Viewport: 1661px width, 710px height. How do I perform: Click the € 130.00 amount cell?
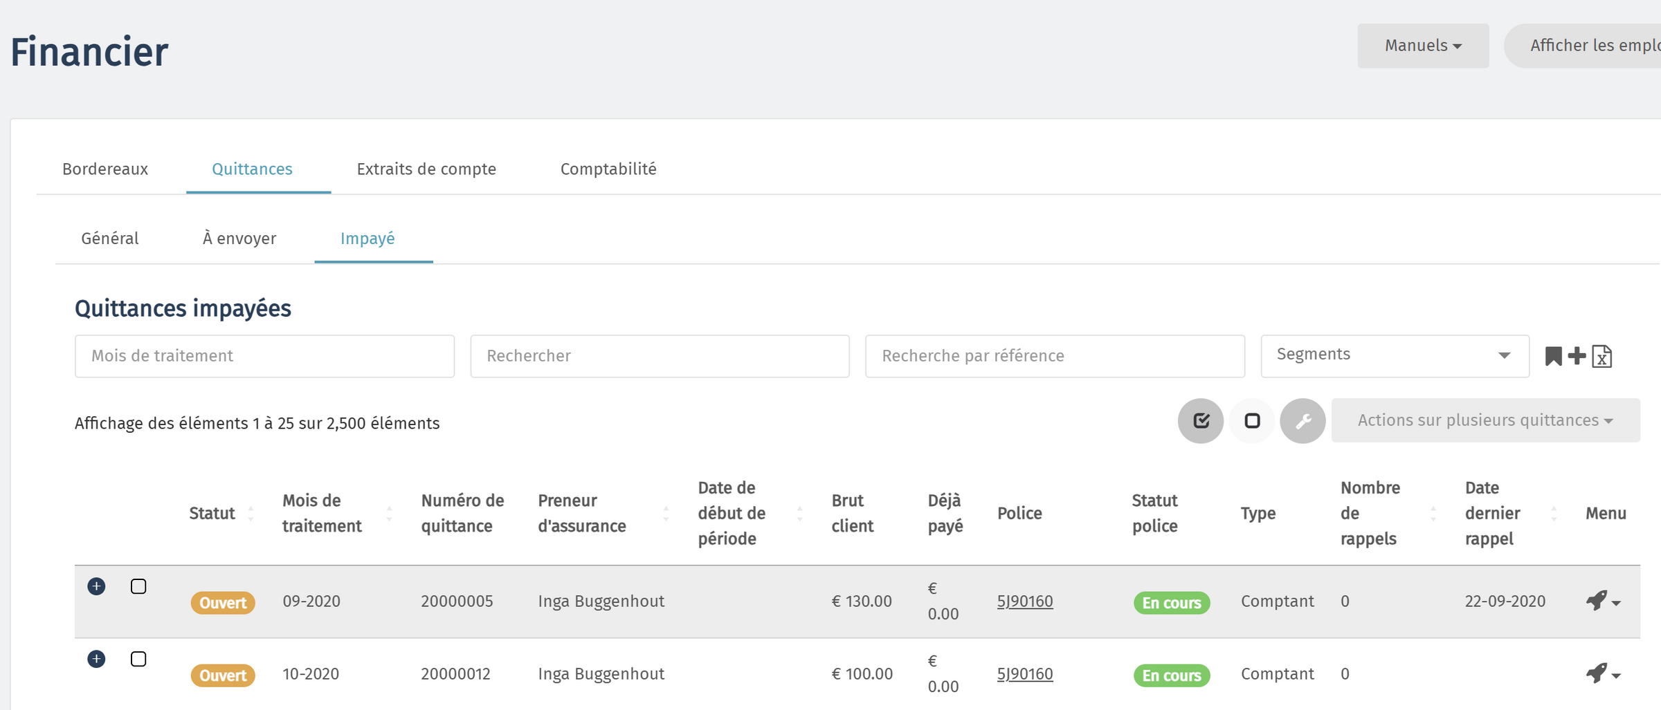pos(861,601)
